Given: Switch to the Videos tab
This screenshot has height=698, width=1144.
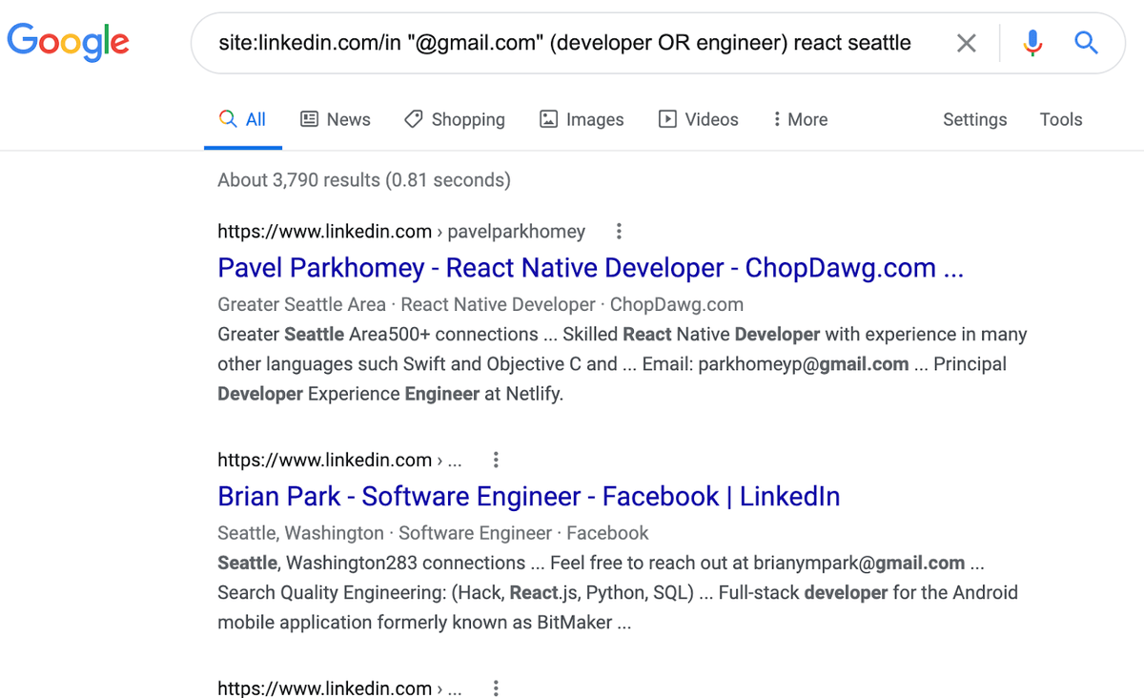Looking at the screenshot, I should [x=699, y=119].
